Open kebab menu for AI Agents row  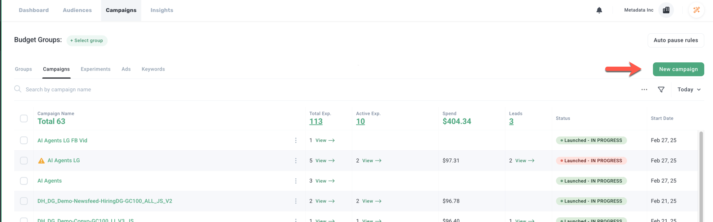[x=296, y=181]
